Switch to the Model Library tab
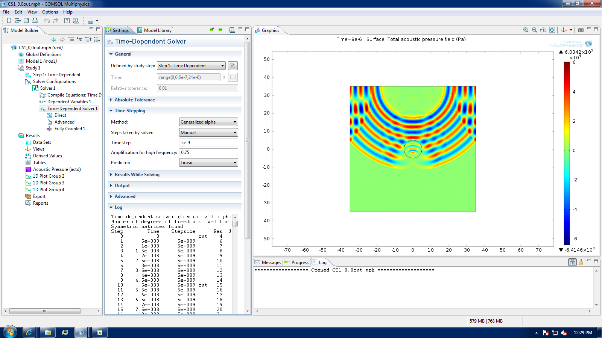 pyautogui.click(x=154, y=30)
